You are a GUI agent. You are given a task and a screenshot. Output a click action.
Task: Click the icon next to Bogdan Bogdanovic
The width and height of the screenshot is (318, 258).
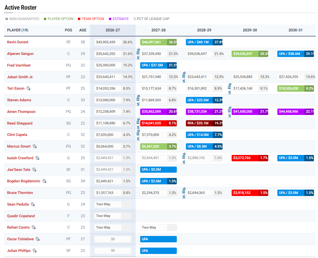pyautogui.click(x=44, y=181)
